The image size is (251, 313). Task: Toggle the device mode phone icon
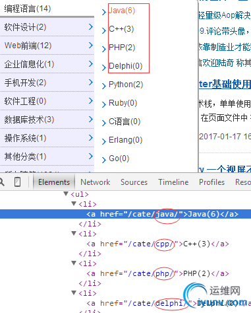tap(17, 182)
